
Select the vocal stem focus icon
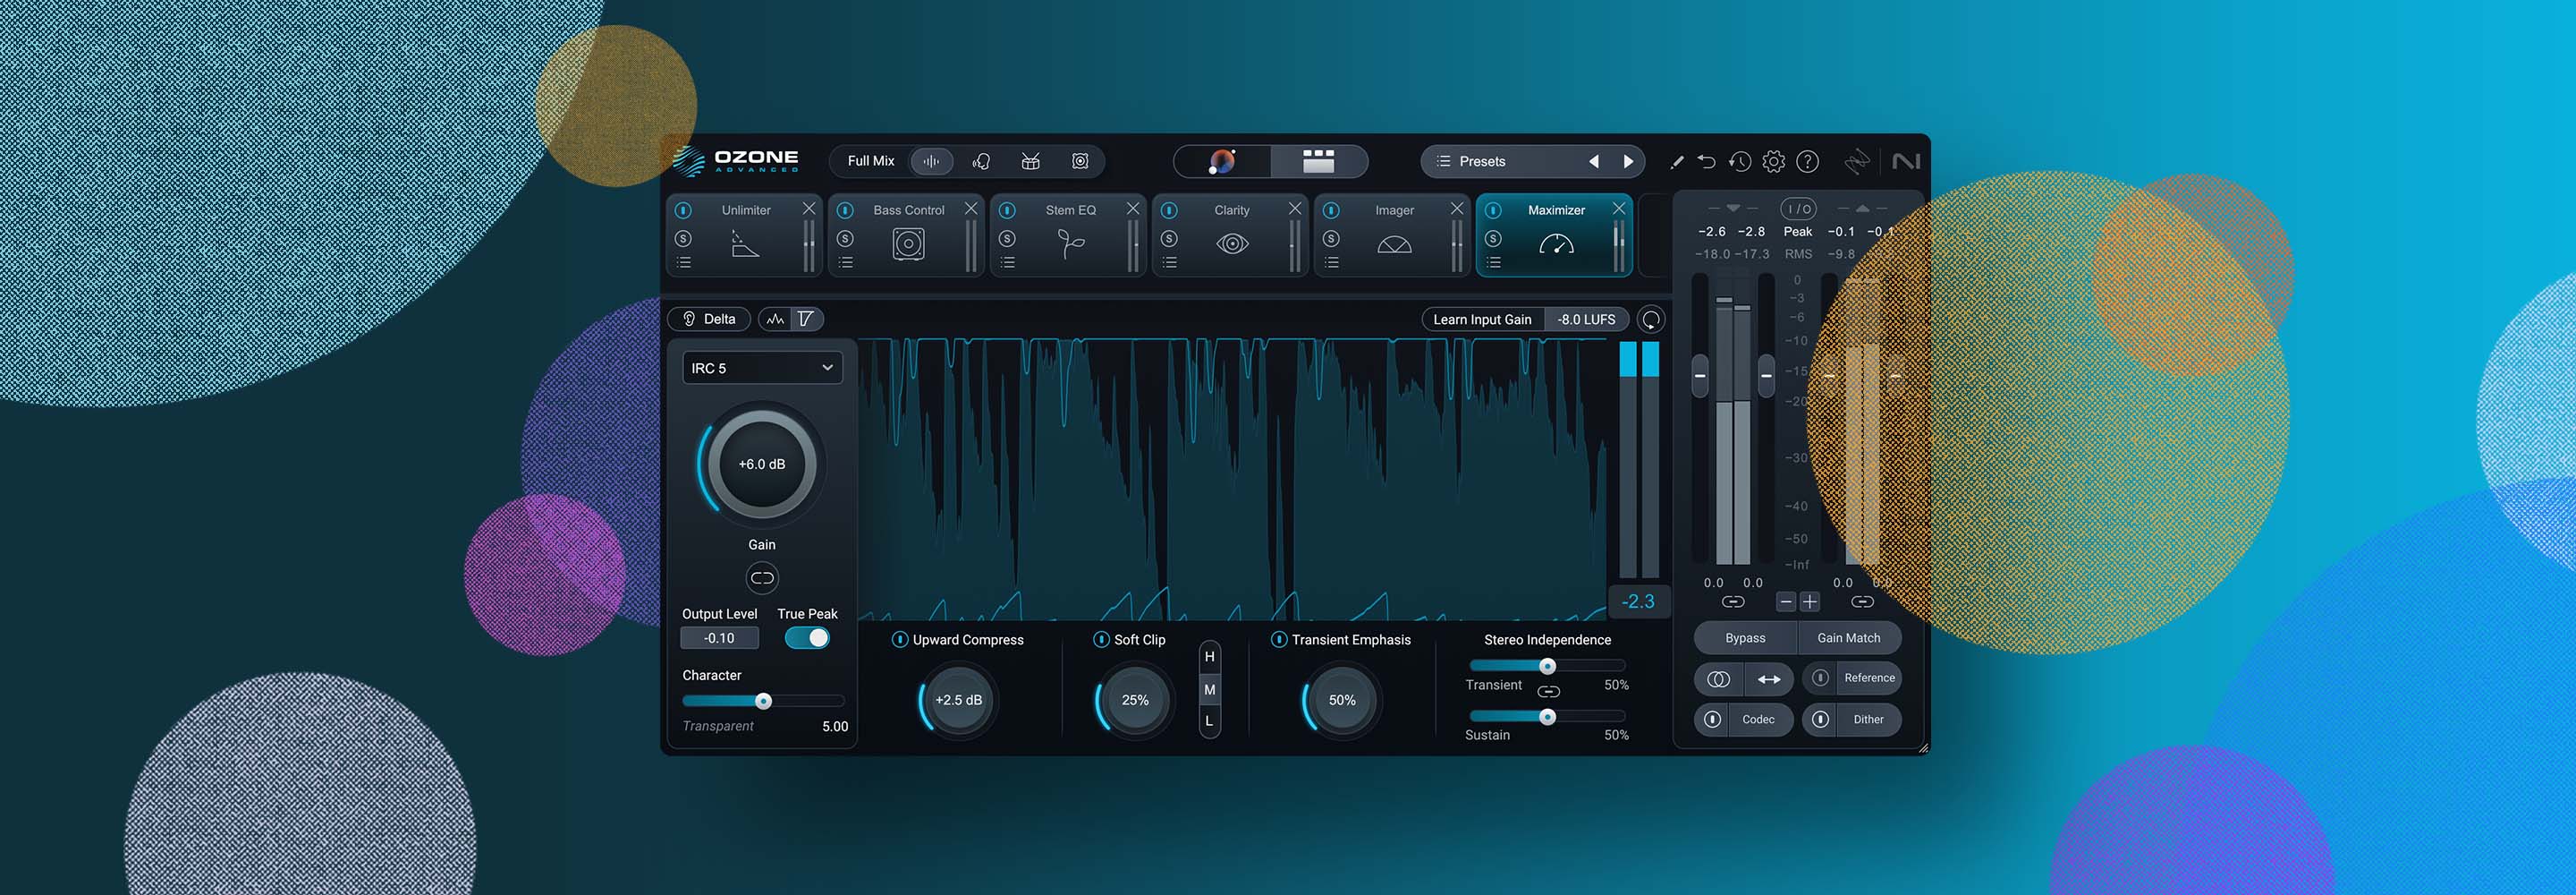[x=981, y=161]
